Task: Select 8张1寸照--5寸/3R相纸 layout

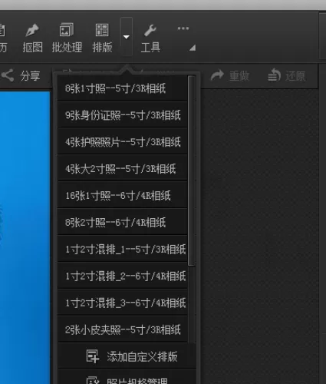Action: pyautogui.click(x=123, y=88)
